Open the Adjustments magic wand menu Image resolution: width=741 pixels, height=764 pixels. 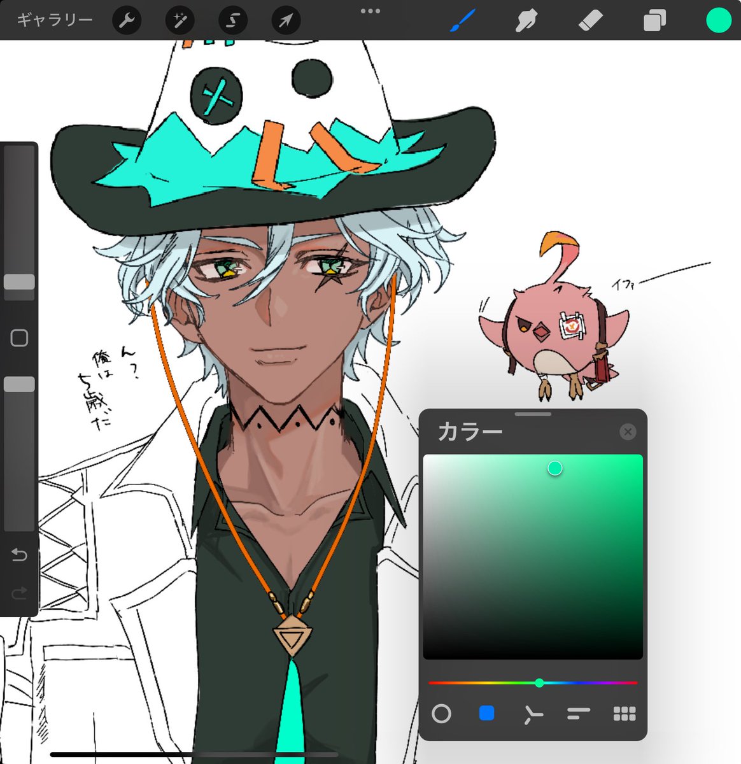(x=180, y=21)
